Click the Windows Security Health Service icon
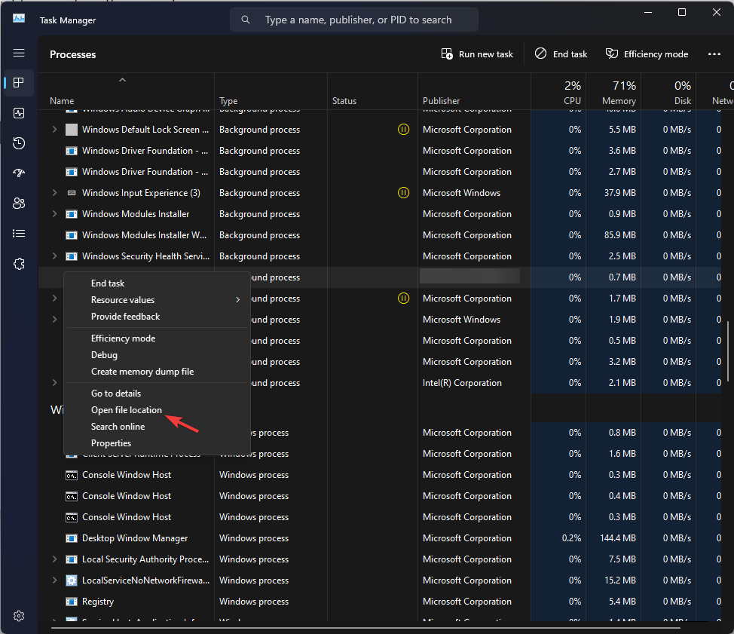 point(71,256)
